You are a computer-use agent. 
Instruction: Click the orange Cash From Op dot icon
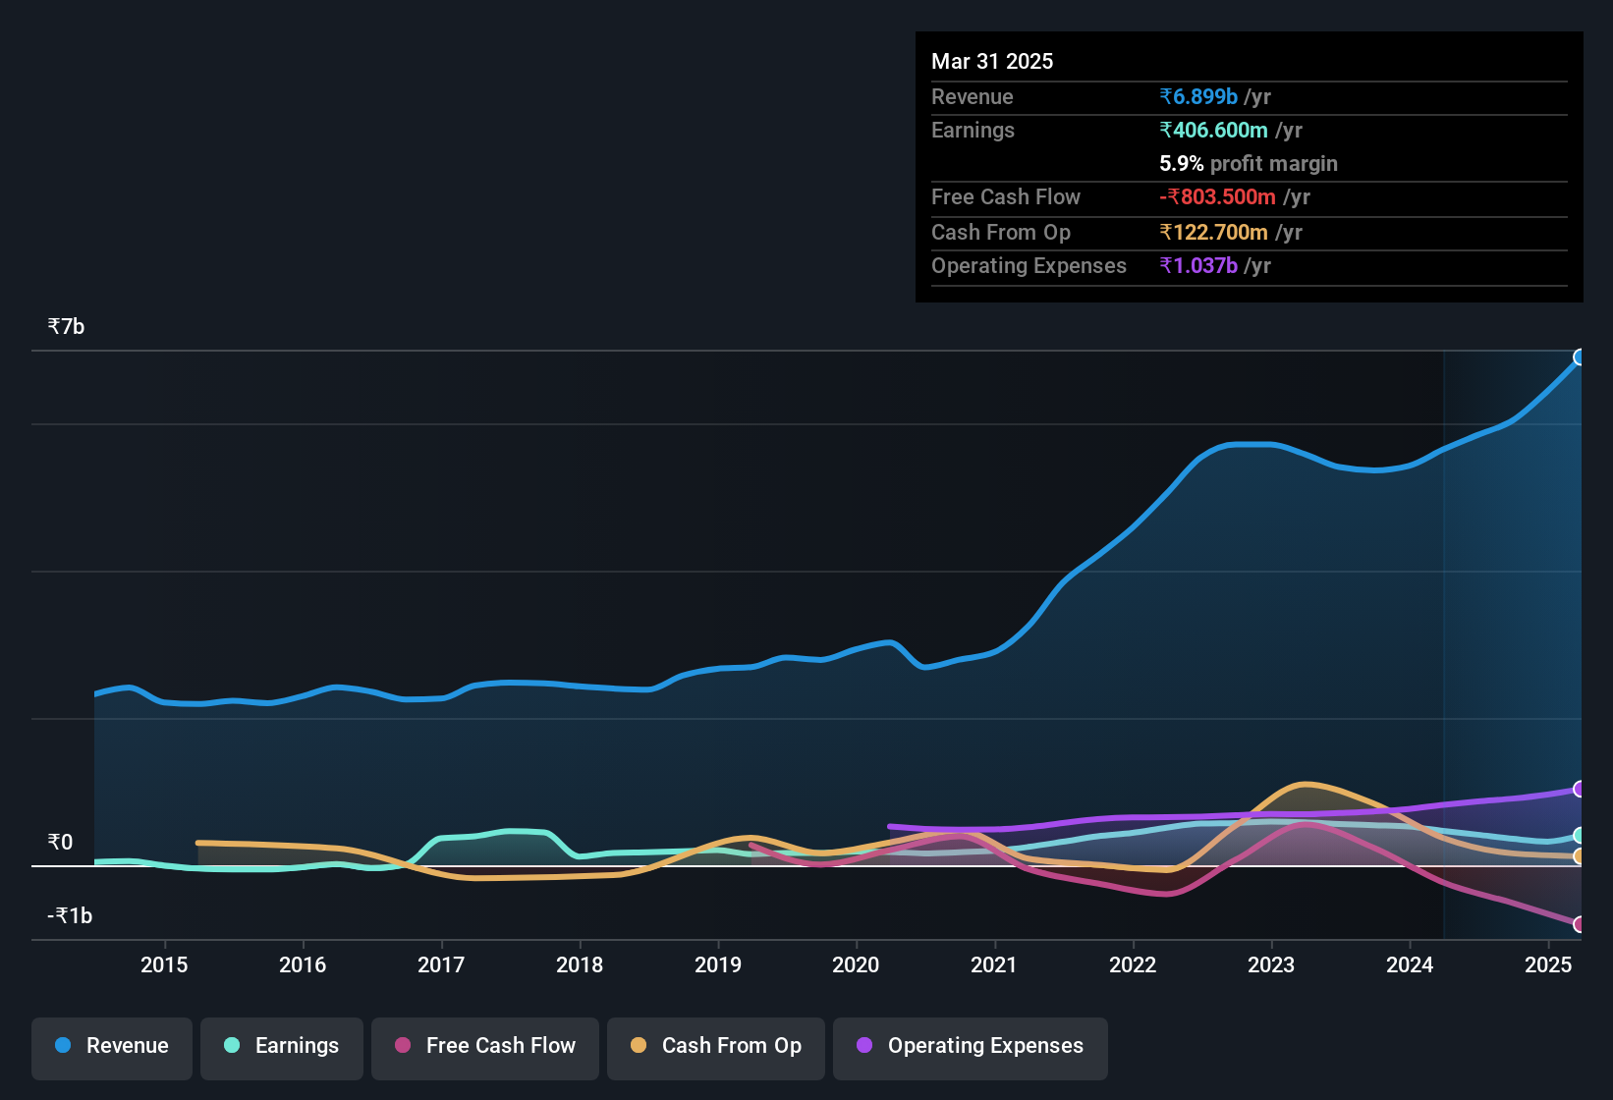tap(639, 1046)
